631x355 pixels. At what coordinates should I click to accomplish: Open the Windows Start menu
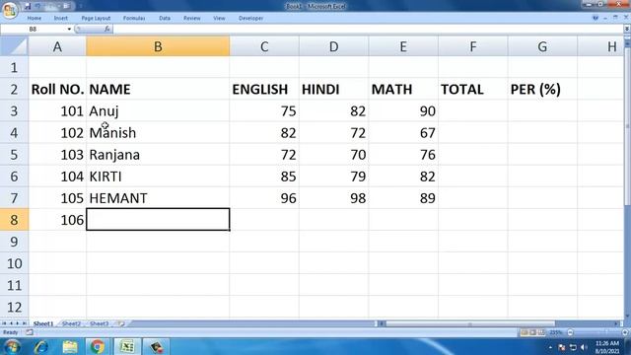tap(12, 346)
